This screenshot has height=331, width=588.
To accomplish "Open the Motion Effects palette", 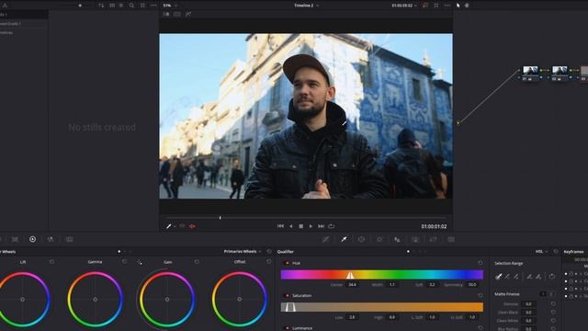I will point(69,239).
